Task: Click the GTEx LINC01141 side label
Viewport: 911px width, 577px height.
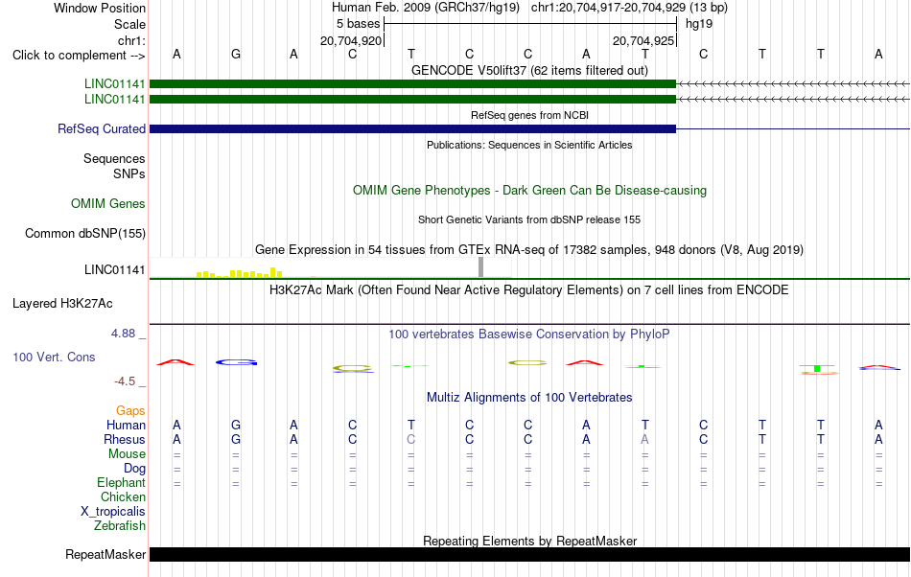Action: (114, 269)
